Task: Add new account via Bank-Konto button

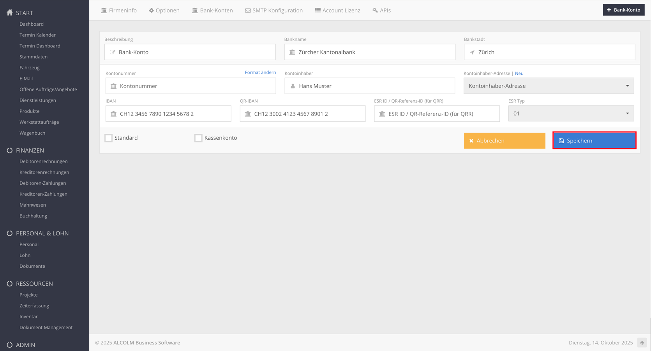Action: 623,10
